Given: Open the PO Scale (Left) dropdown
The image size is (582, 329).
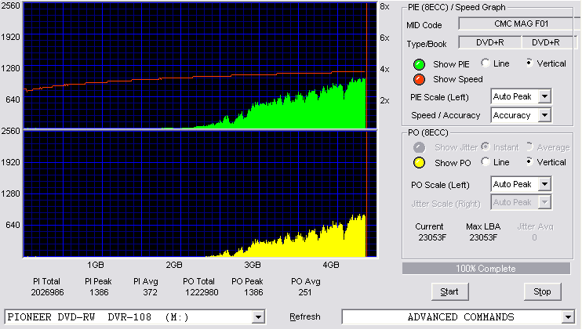Looking at the screenshot, I should coord(544,184).
